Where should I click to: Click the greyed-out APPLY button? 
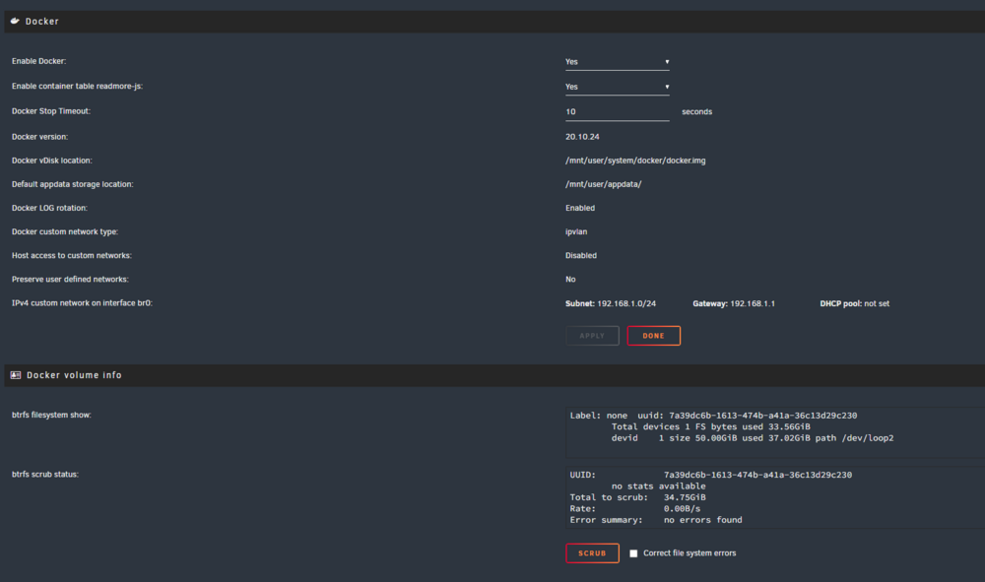pos(592,336)
